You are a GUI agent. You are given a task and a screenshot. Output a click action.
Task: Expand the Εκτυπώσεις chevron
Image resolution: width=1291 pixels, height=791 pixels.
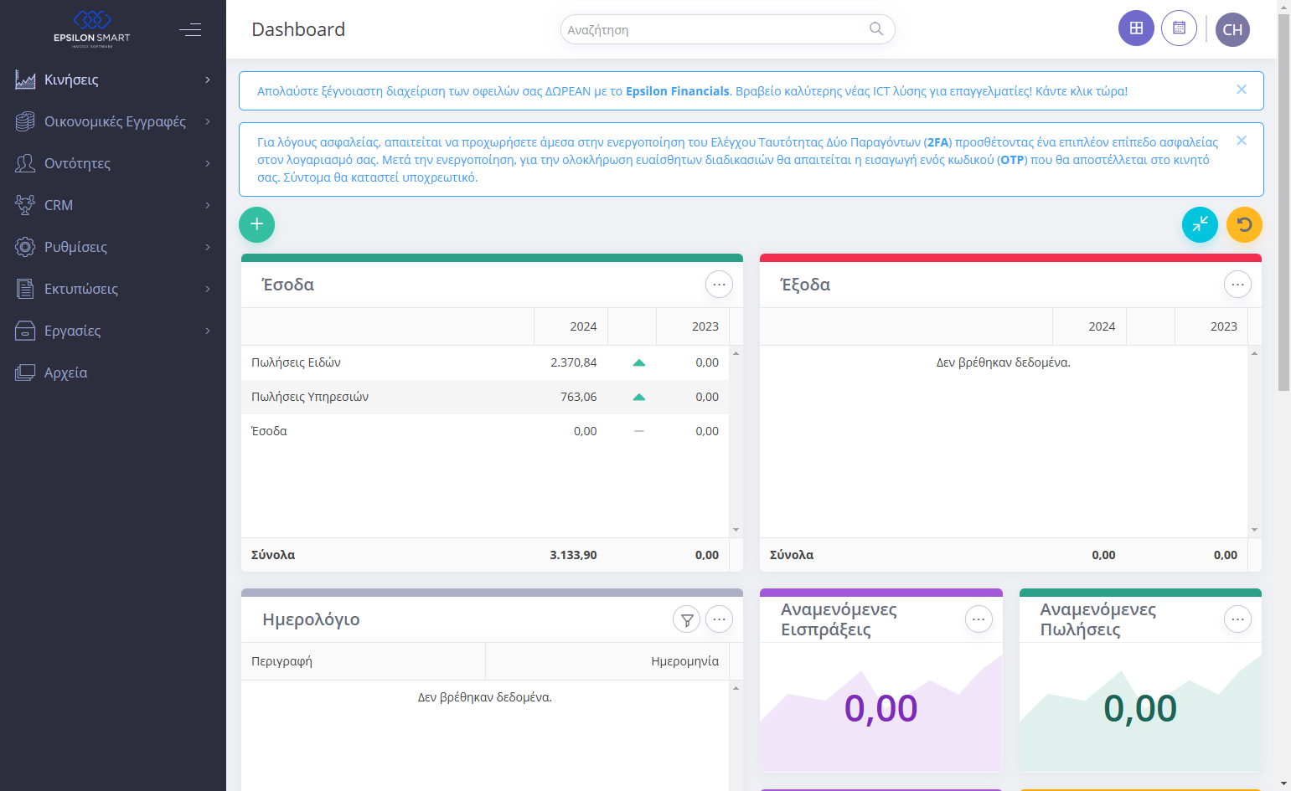click(208, 289)
